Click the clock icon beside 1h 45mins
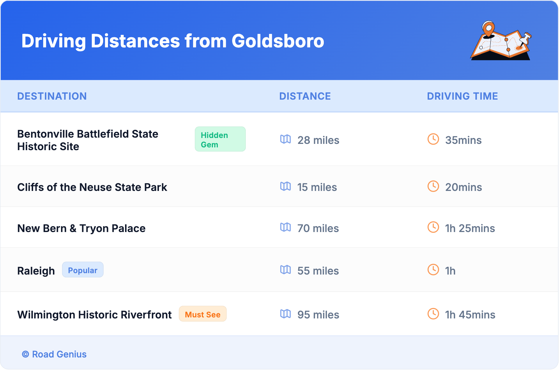The width and height of the screenshot is (559, 370). tap(433, 314)
